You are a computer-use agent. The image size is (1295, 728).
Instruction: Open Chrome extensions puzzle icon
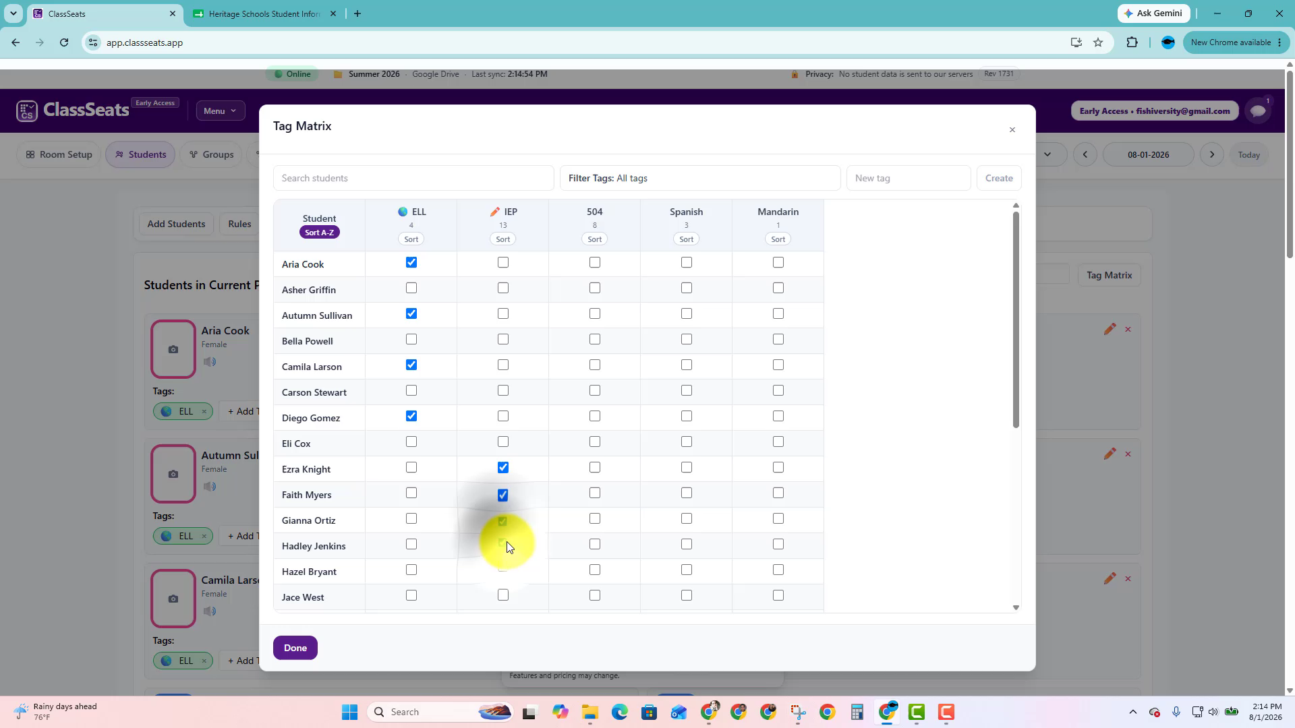(x=1132, y=42)
